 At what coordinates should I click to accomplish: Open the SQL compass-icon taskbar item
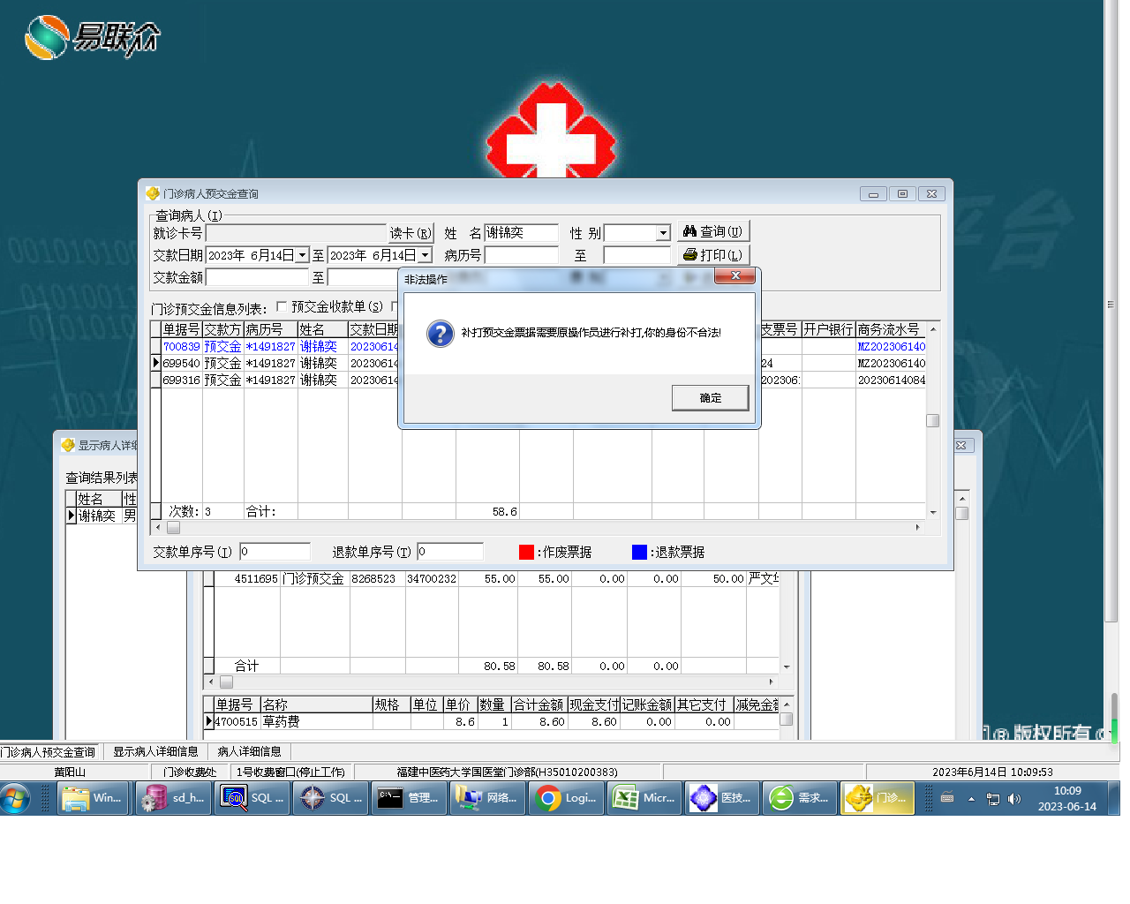point(331,798)
